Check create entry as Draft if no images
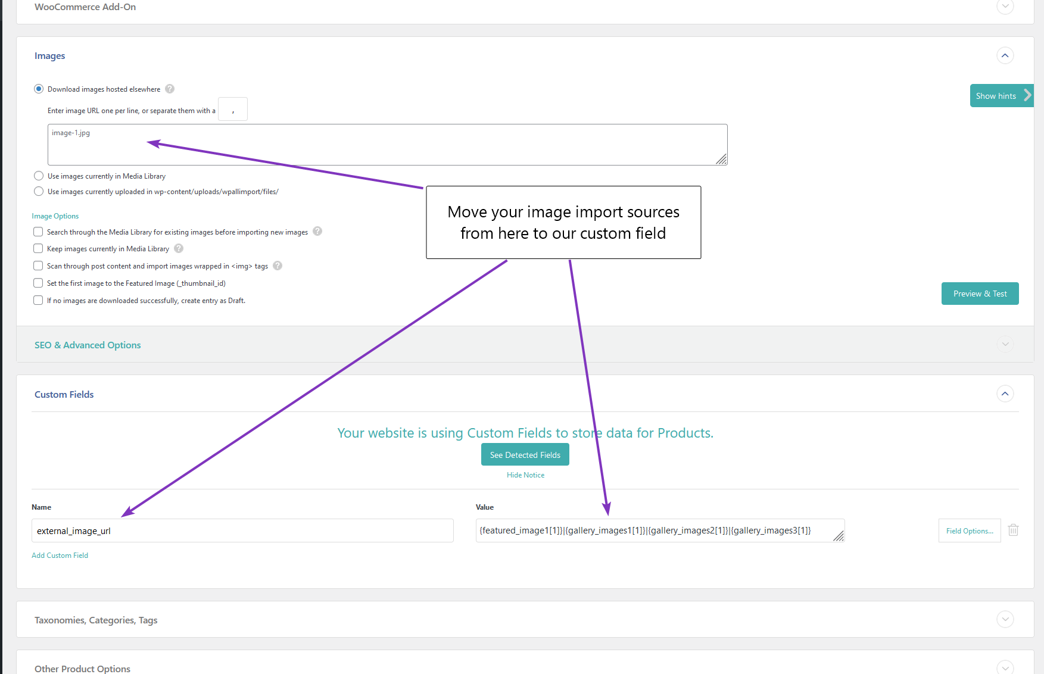The width and height of the screenshot is (1044, 674). (x=38, y=300)
